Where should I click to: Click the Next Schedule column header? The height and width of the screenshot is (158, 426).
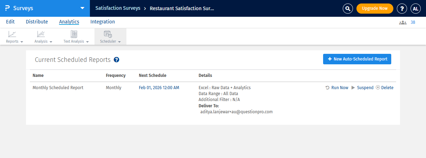coord(153,76)
